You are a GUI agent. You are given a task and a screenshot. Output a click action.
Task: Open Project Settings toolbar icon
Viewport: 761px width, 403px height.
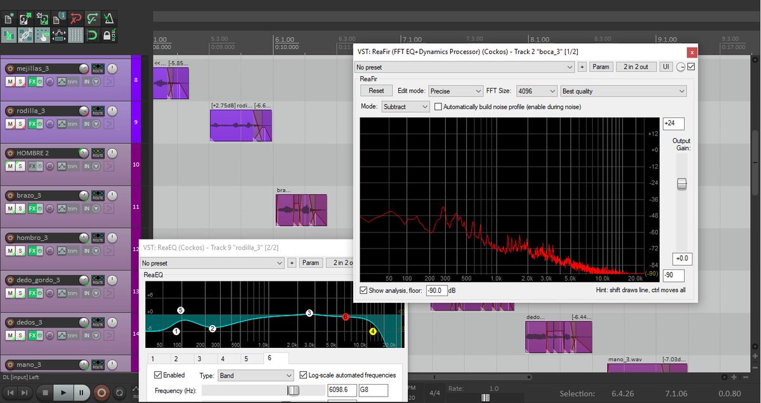tap(59, 19)
